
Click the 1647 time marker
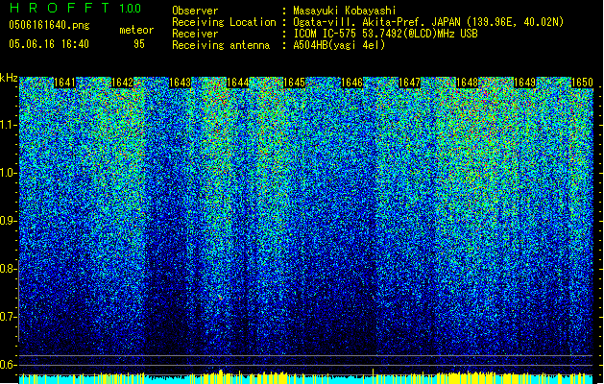409,83
